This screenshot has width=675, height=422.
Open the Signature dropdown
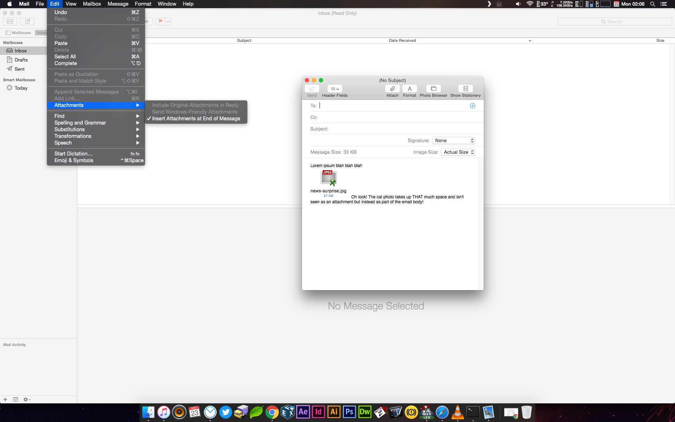pos(454,141)
